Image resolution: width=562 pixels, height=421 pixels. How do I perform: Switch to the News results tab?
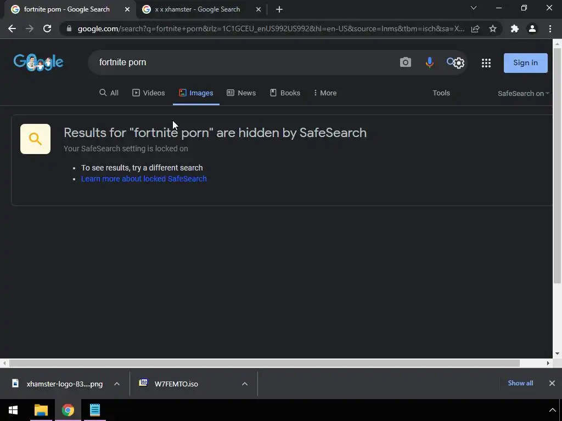click(x=241, y=93)
